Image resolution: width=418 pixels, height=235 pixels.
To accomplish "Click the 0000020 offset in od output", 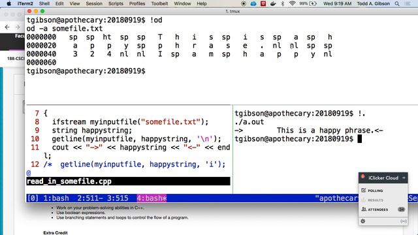I will pyautogui.click(x=41, y=46).
